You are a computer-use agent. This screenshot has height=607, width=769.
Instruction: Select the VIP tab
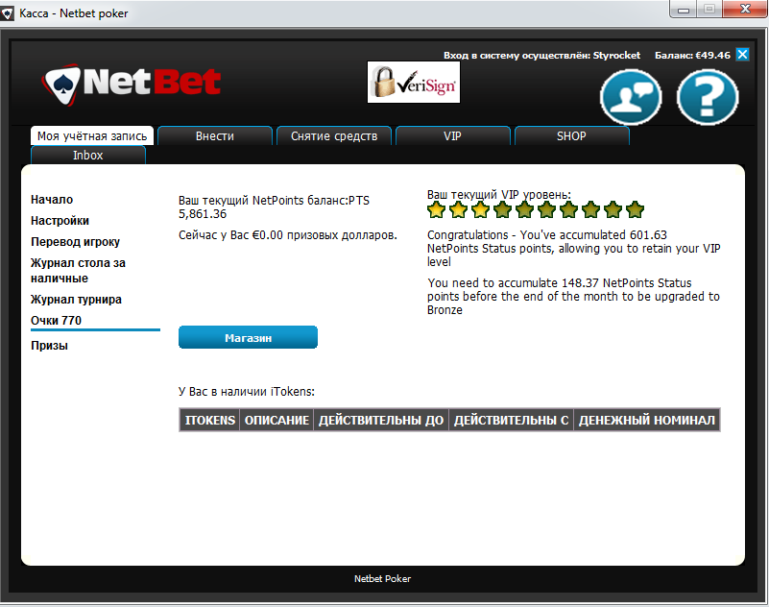pyautogui.click(x=453, y=136)
